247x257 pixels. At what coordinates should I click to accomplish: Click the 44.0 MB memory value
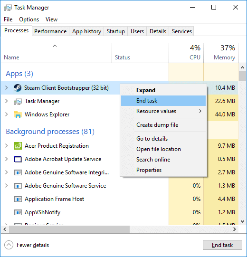tap(225, 114)
